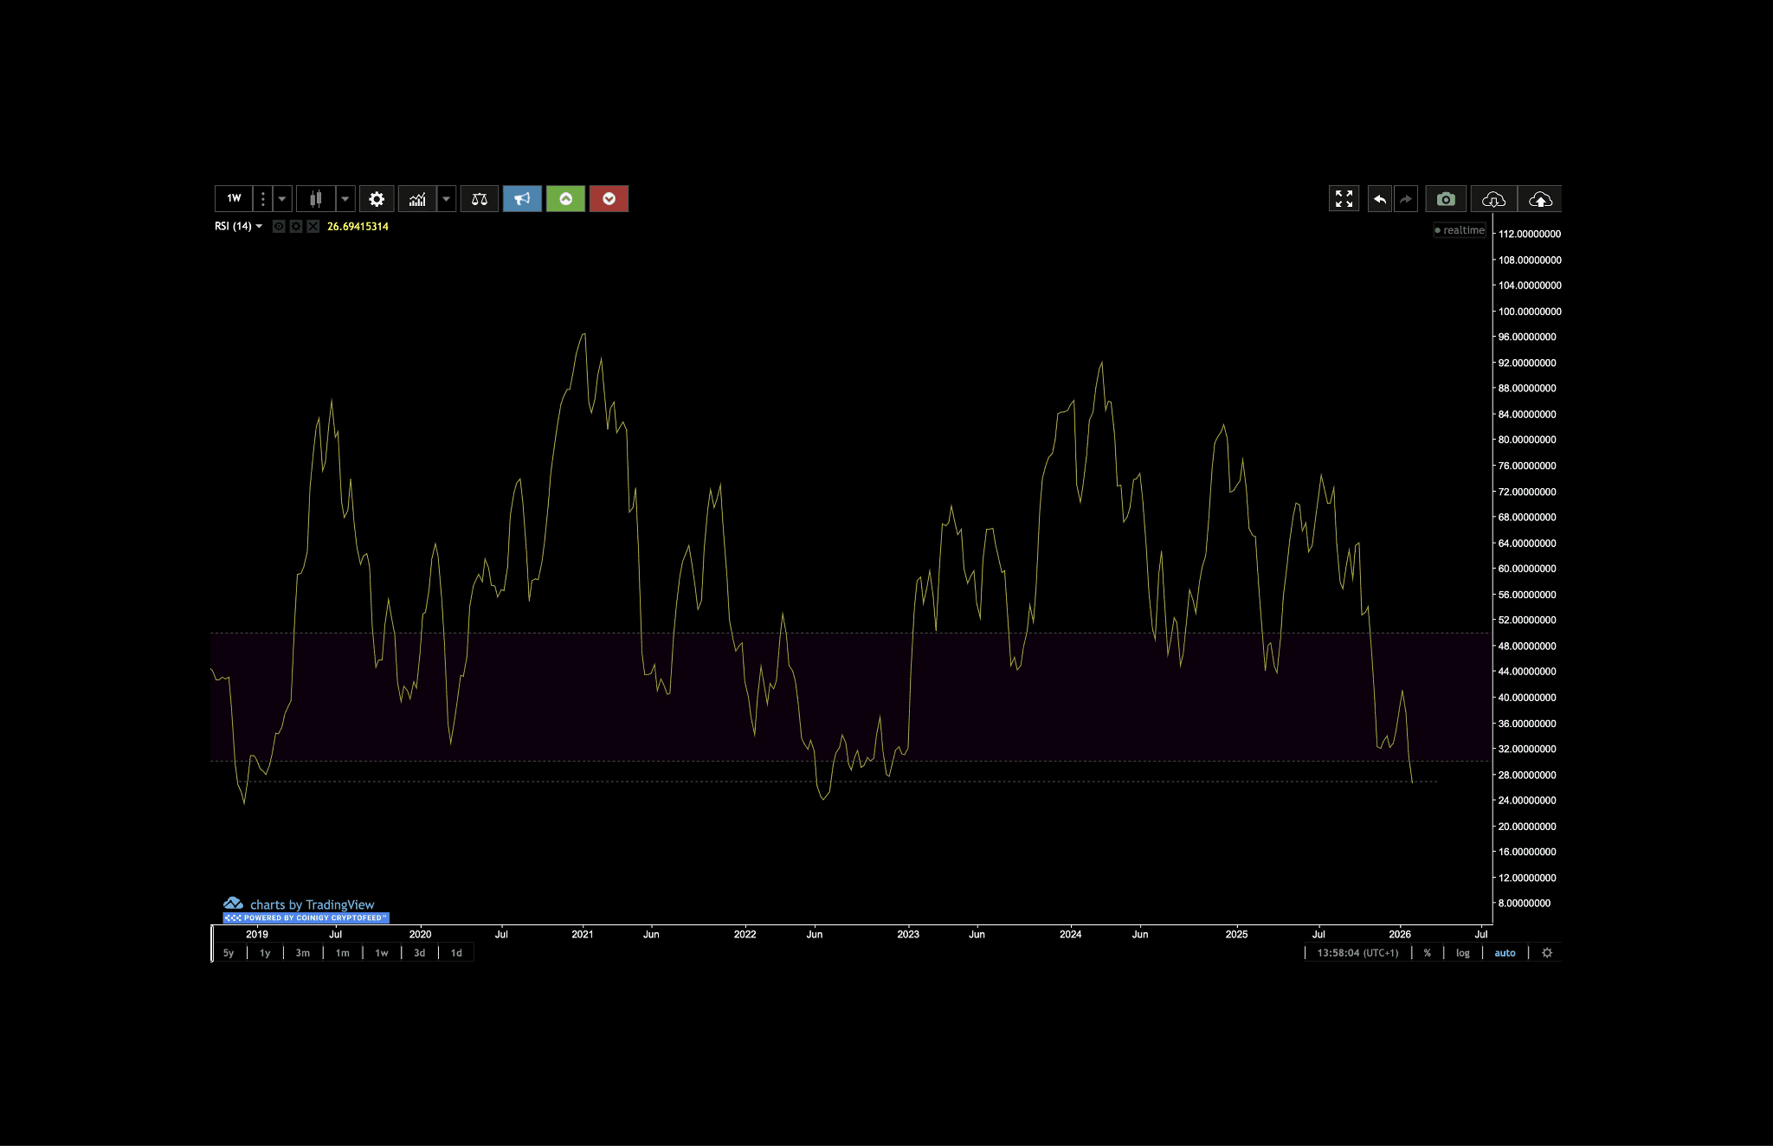1773x1146 pixels.
Task: Enter fullscreen mode with arrows icon
Action: [1344, 199]
